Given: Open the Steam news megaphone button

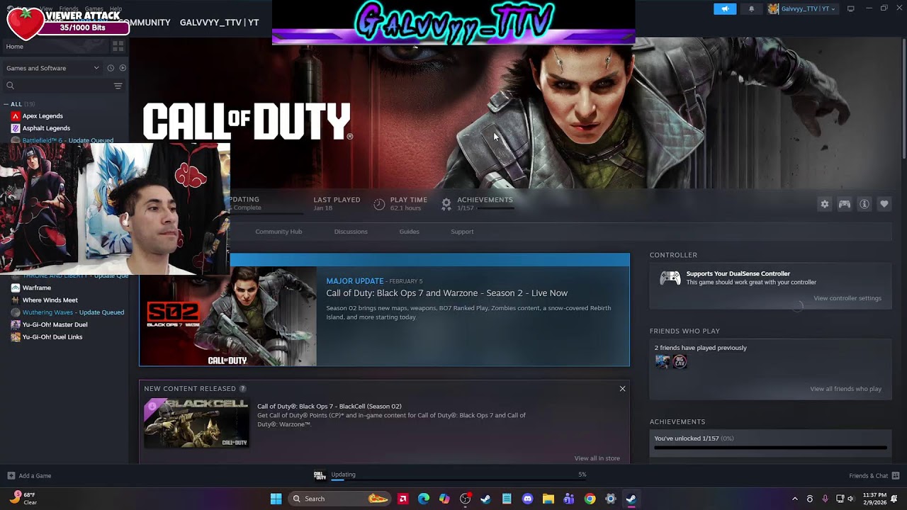Looking at the screenshot, I should coord(724,8).
